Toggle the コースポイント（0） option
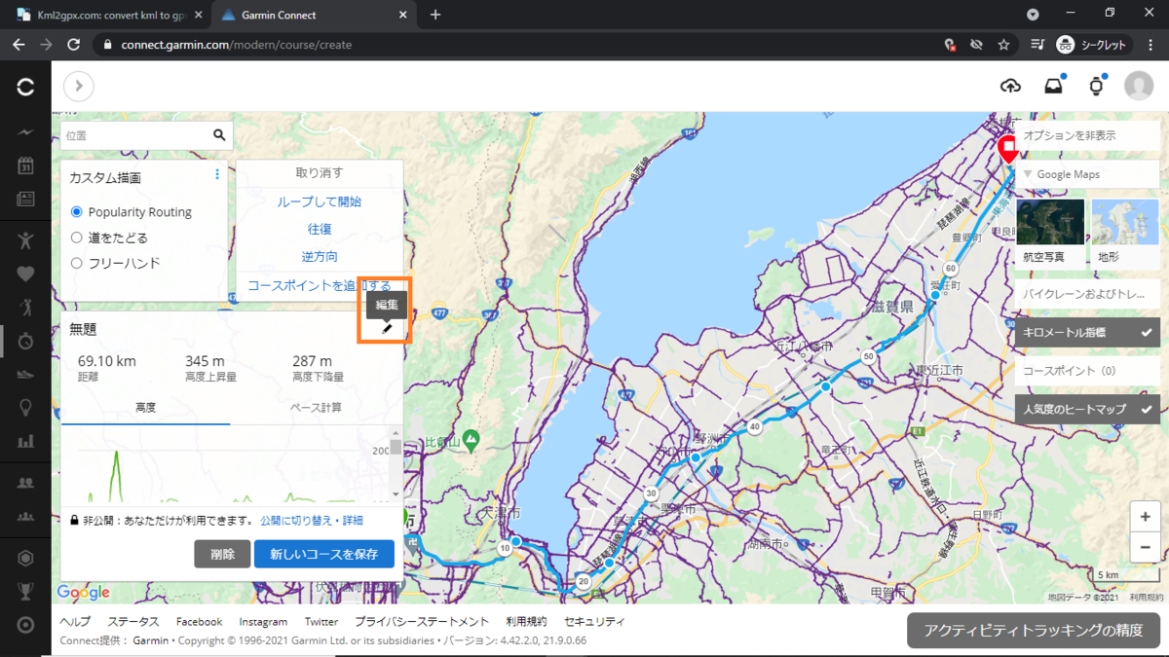The width and height of the screenshot is (1169, 657). (x=1087, y=371)
